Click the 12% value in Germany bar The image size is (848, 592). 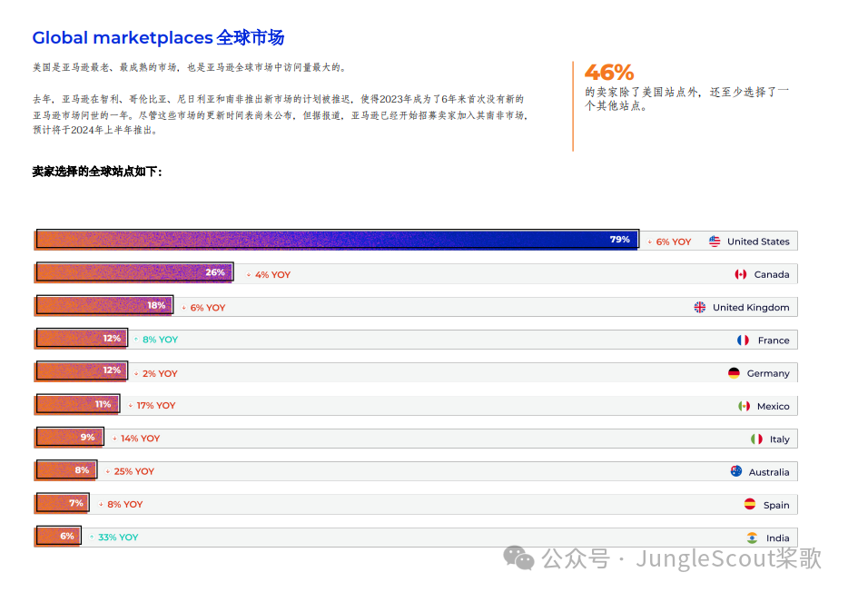(x=112, y=370)
